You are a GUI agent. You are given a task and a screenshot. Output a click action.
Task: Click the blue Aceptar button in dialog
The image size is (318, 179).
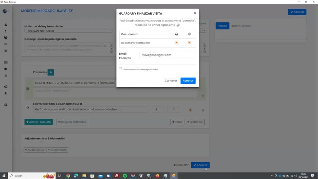point(188,80)
